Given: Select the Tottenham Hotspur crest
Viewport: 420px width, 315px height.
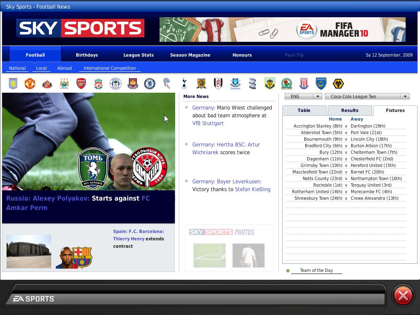Looking at the screenshot, I should point(184,84).
